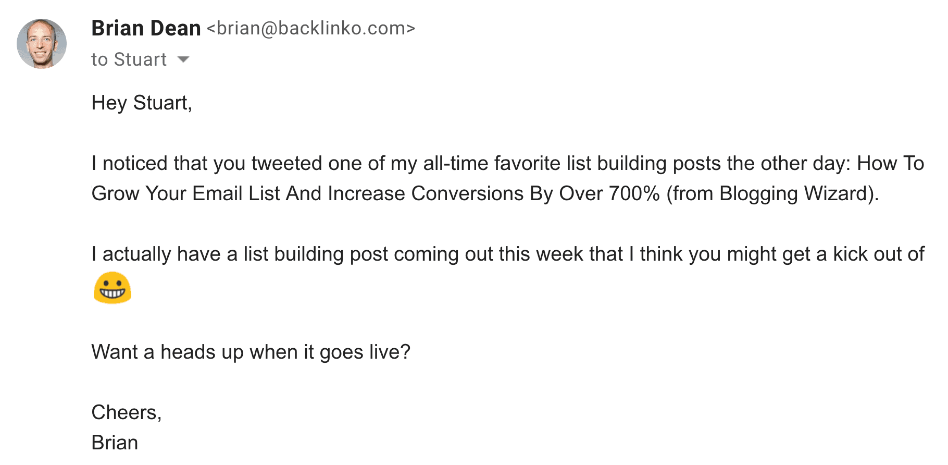Click the 'Hey Stuart,' greeting line

pos(142,103)
